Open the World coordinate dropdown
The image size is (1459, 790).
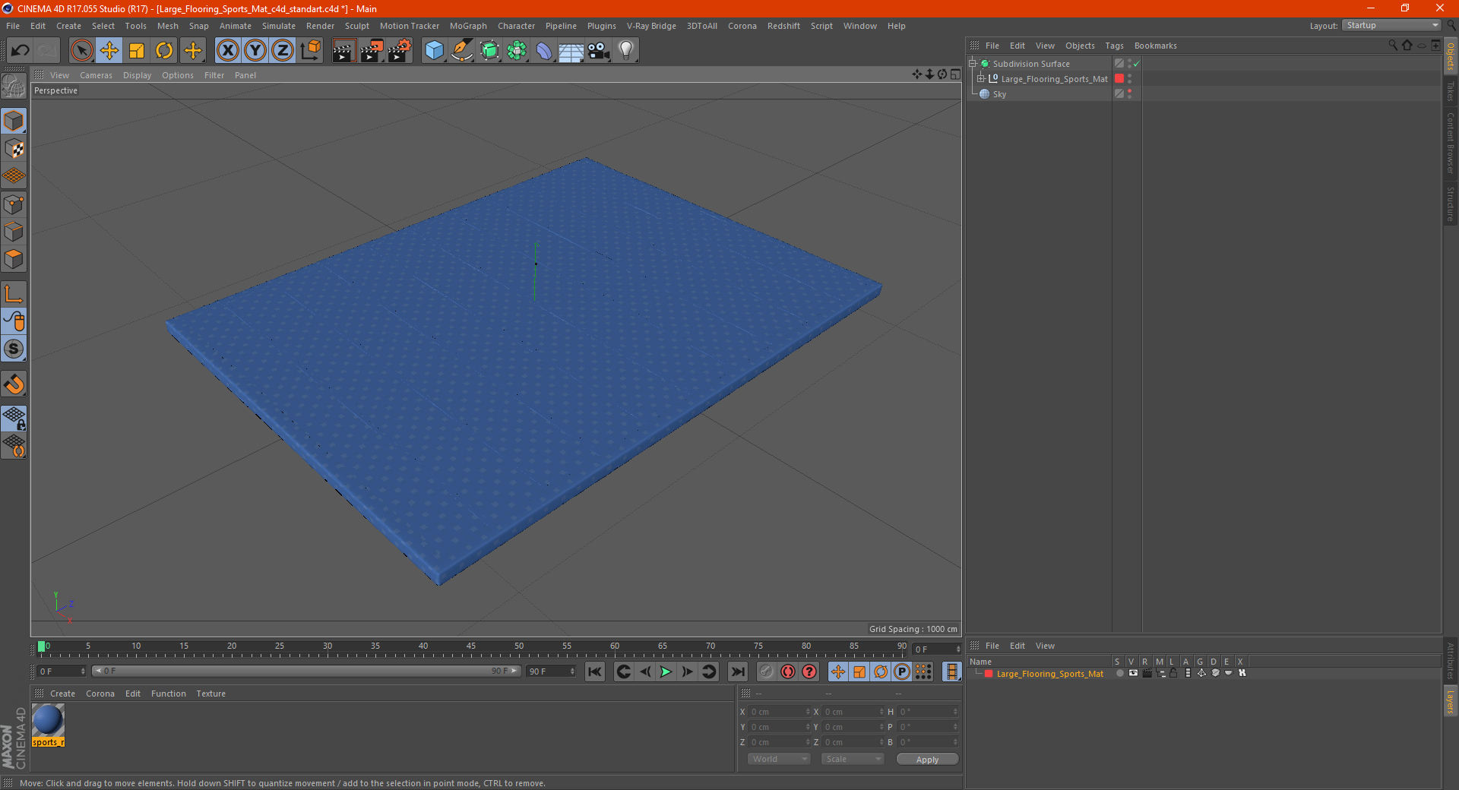pos(779,759)
